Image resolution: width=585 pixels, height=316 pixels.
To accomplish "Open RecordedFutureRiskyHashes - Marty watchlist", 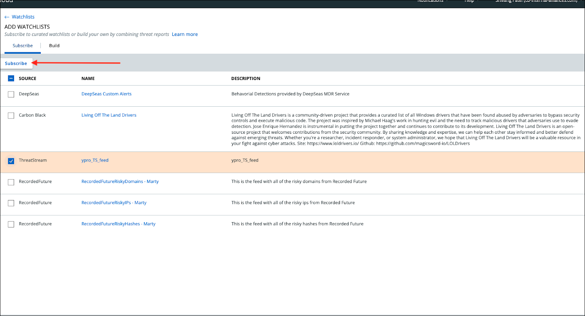I will [x=118, y=224].
